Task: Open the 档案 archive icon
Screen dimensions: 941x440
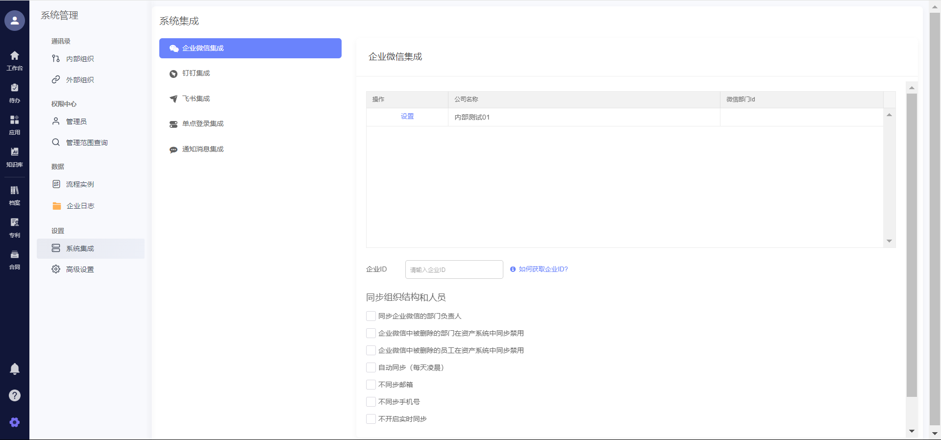Action: click(x=15, y=191)
